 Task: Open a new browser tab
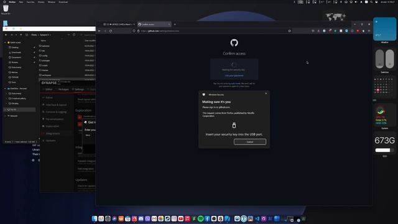click(x=175, y=24)
